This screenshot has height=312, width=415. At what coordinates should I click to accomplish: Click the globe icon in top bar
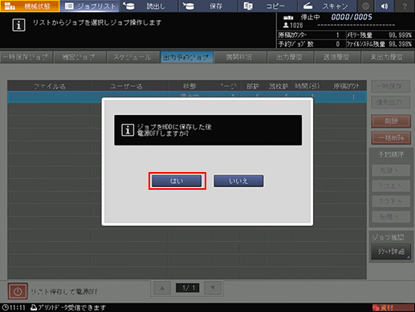coord(365,6)
